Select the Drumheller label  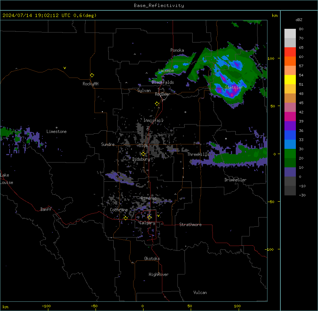pyautogui.click(x=235, y=180)
